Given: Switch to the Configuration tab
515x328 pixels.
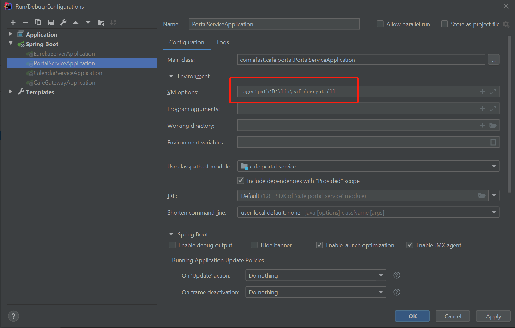Looking at the screenshot, I should (x=187, y=42).
